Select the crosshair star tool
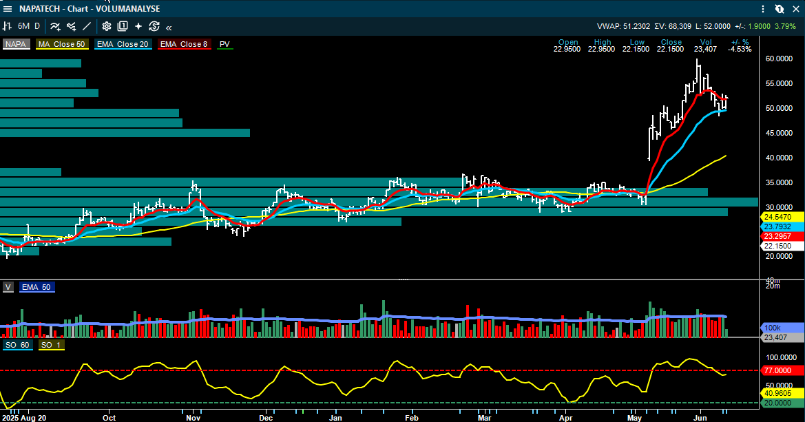The height and width of the screenshot is (422, 805). coord(138,26)
